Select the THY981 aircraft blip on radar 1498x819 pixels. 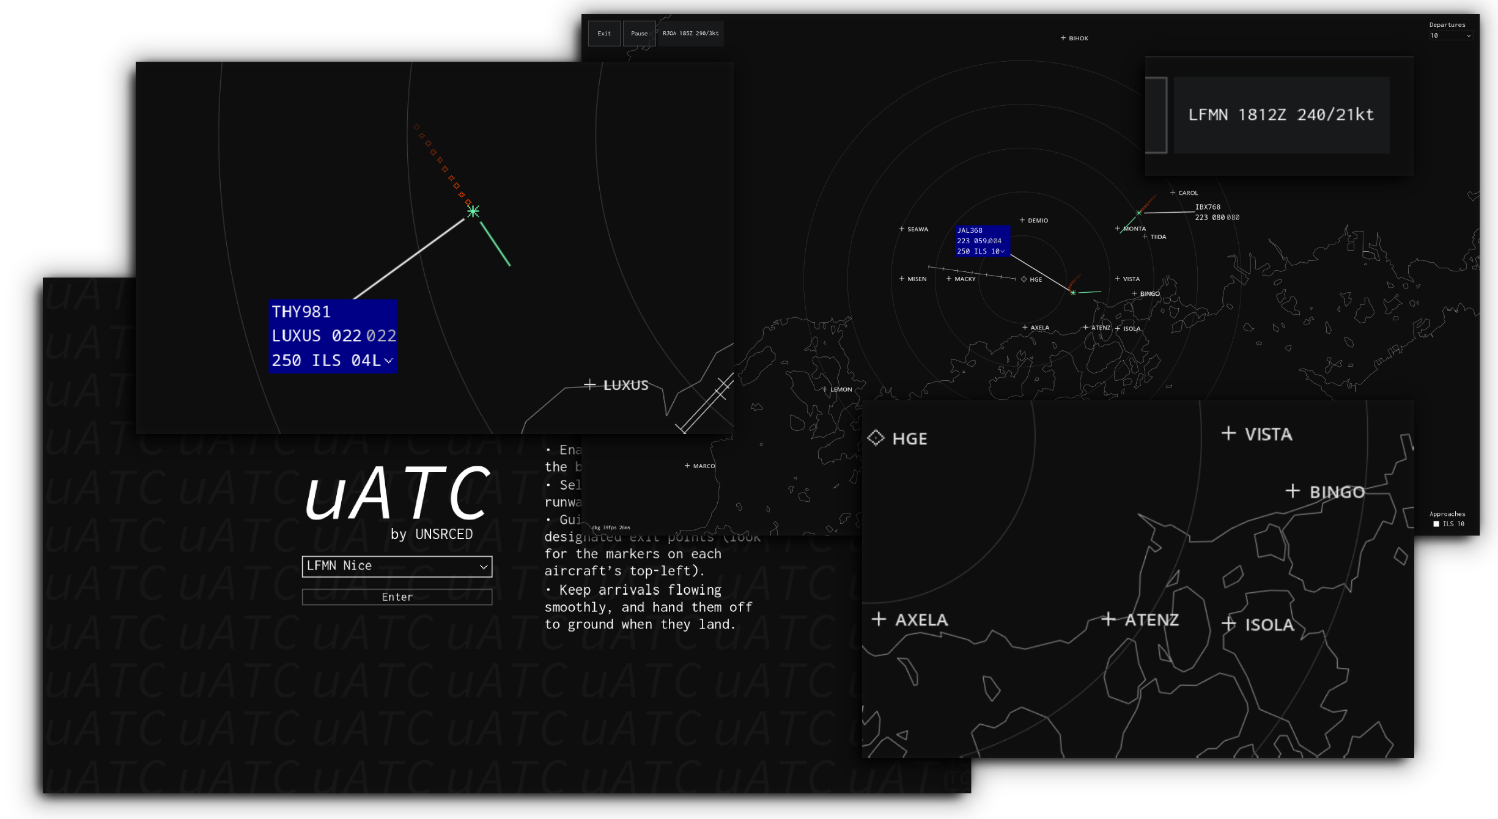(x=472, y=211)
